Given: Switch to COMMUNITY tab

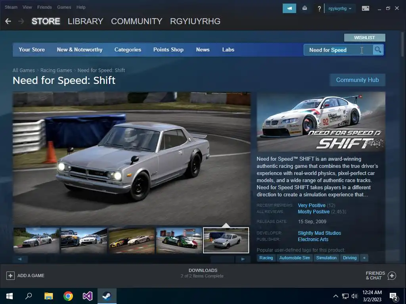Looking at the screenshot, I should pos(136,21).
